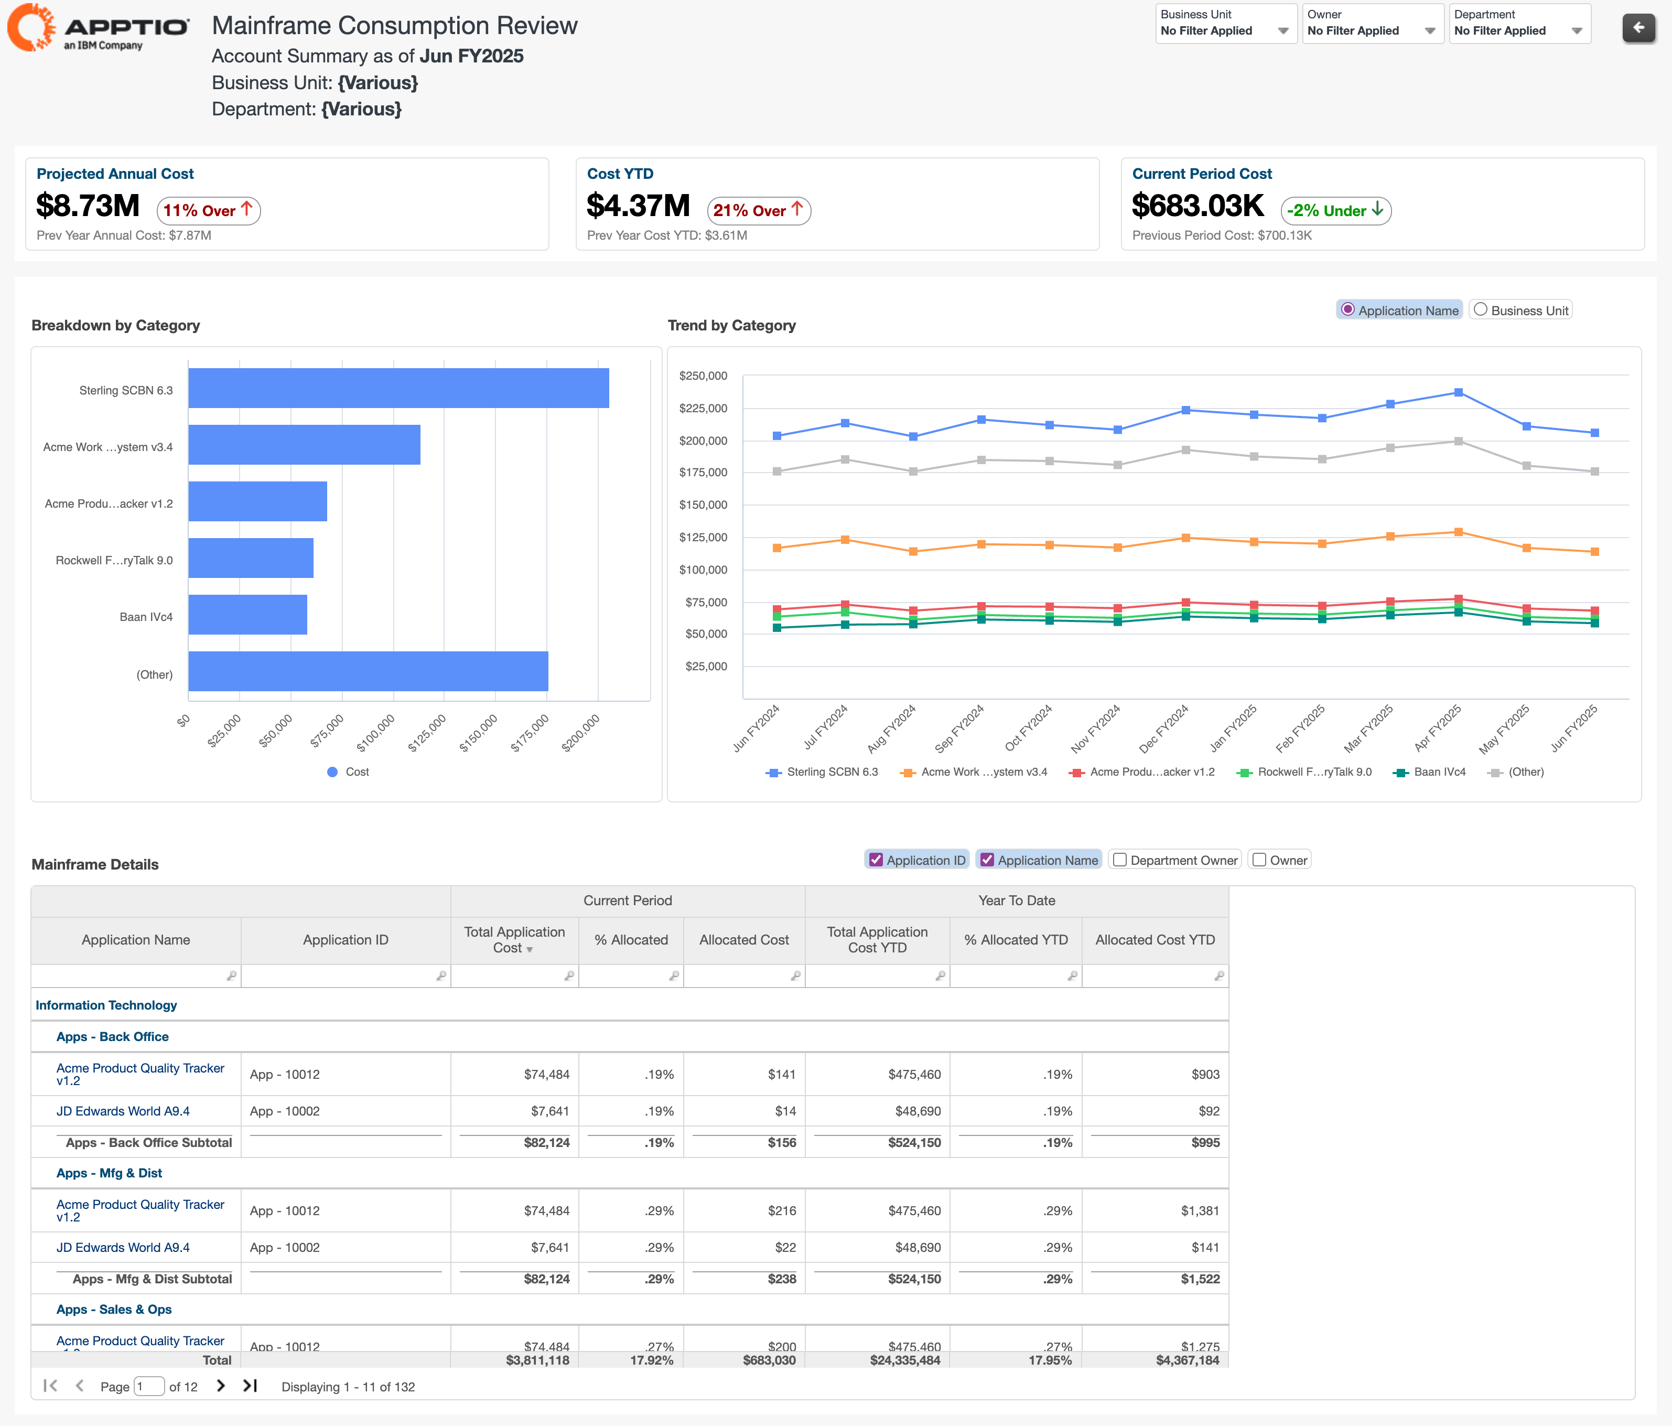1672x1426 pixels.
Task: Click sort arrow on Total Application Cost
Action: 530,950
